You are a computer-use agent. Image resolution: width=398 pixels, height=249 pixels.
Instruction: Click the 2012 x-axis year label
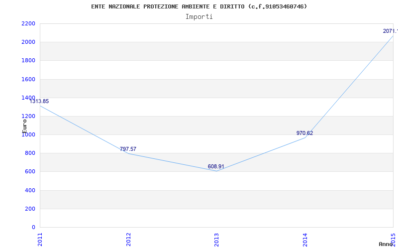tap(128, 239)
